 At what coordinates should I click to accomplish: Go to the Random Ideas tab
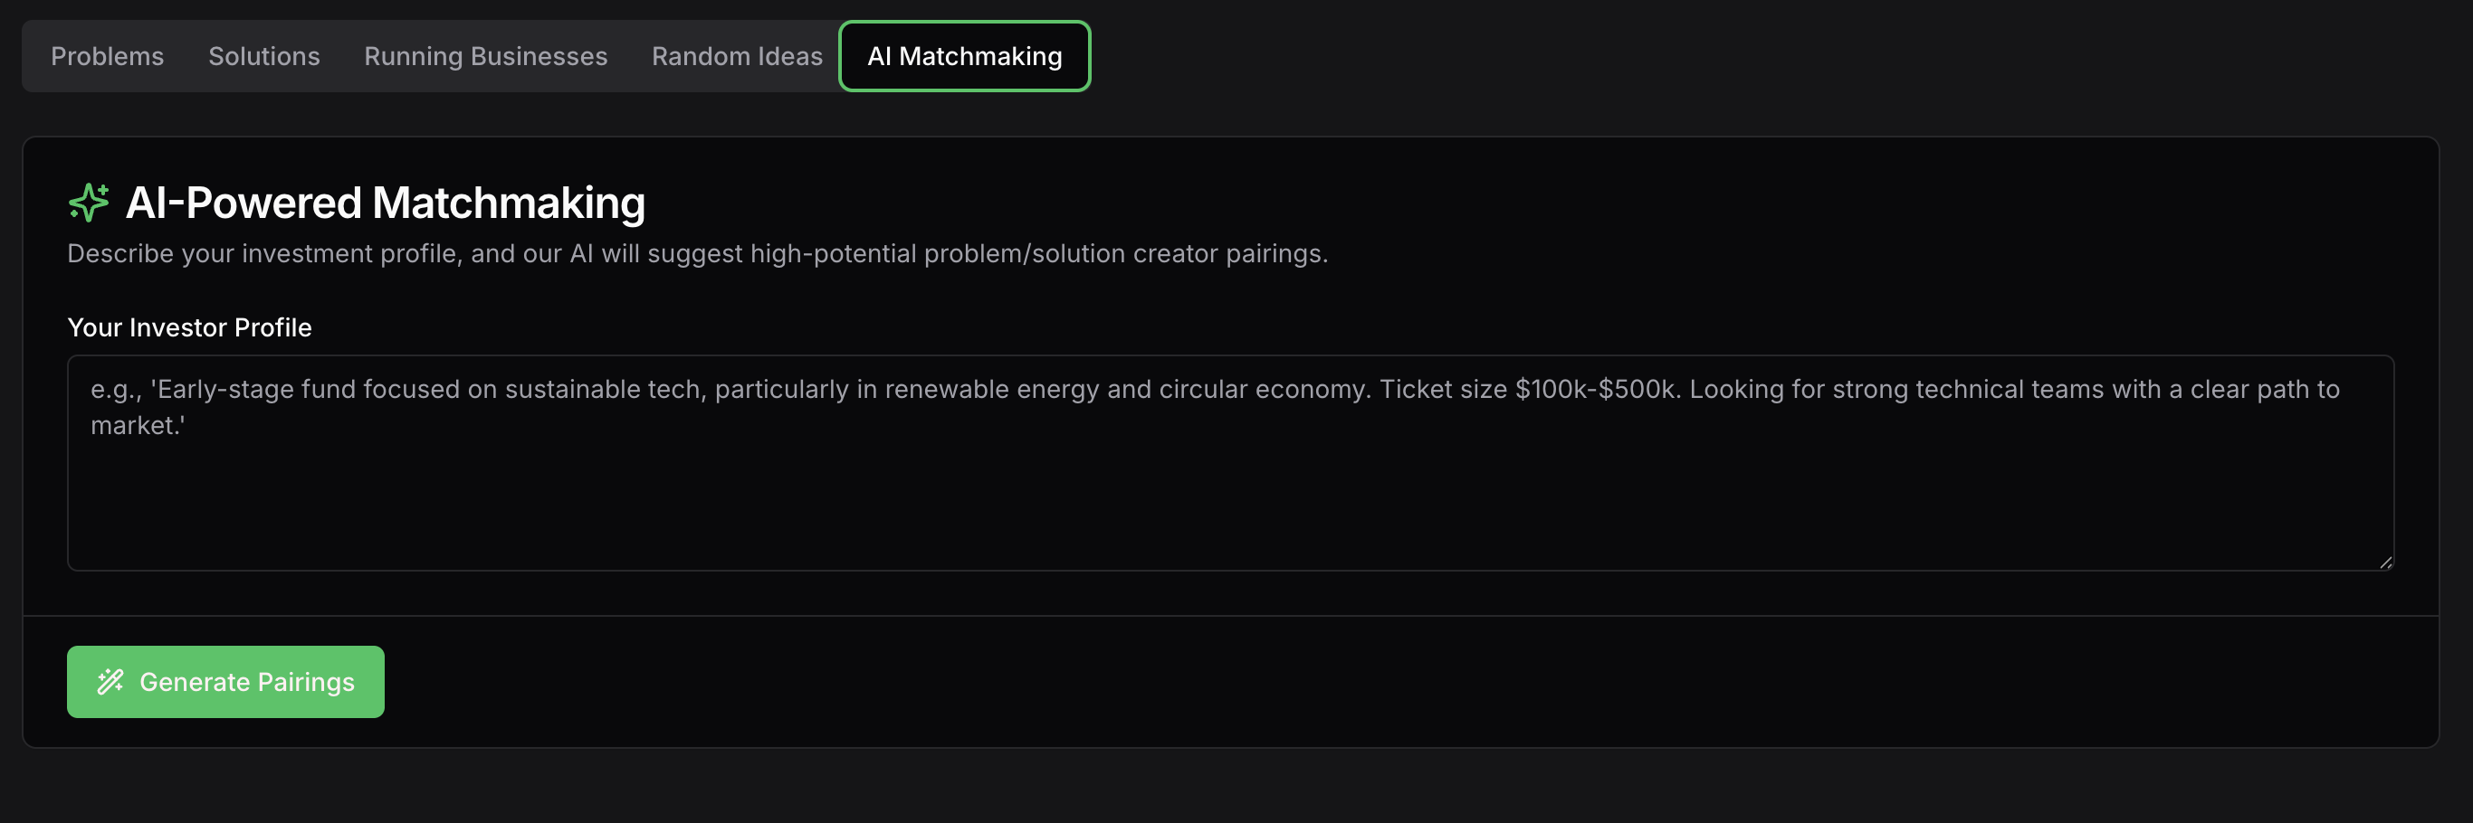pyautogui.click(x=736, y=57)
